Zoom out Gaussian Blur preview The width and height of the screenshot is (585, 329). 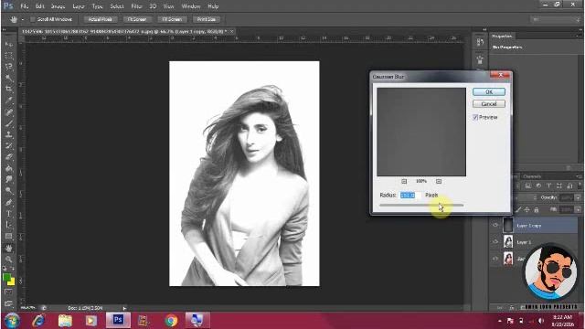[x=404, y=181]
